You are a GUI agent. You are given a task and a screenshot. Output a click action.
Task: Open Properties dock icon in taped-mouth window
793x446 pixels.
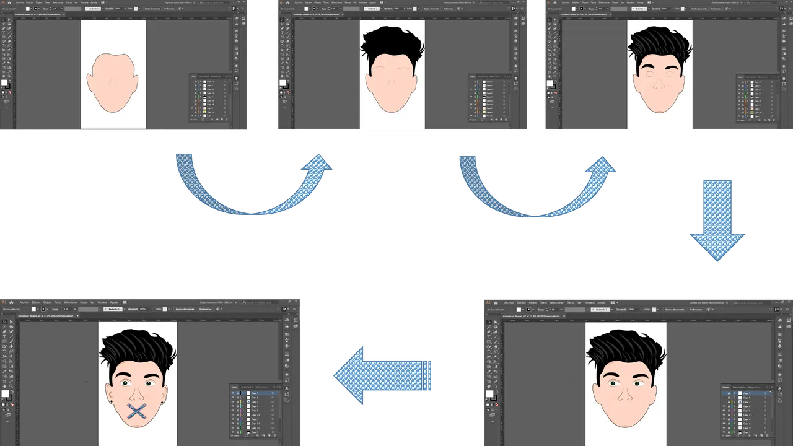coord(296,319)
